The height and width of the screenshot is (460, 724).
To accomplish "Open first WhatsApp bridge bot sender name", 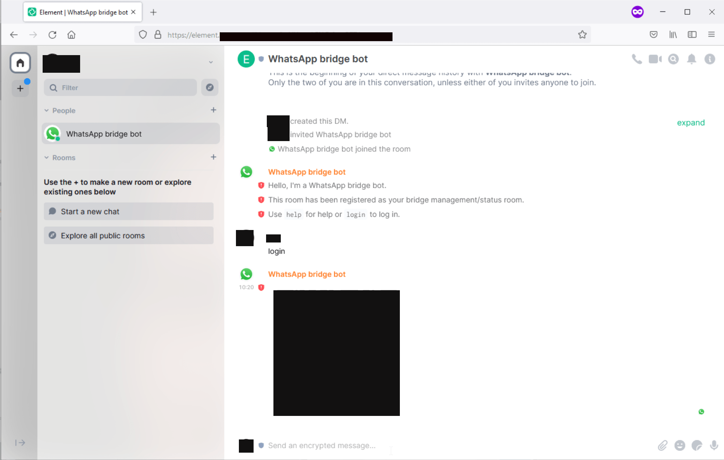I will [x=307, y=172].
